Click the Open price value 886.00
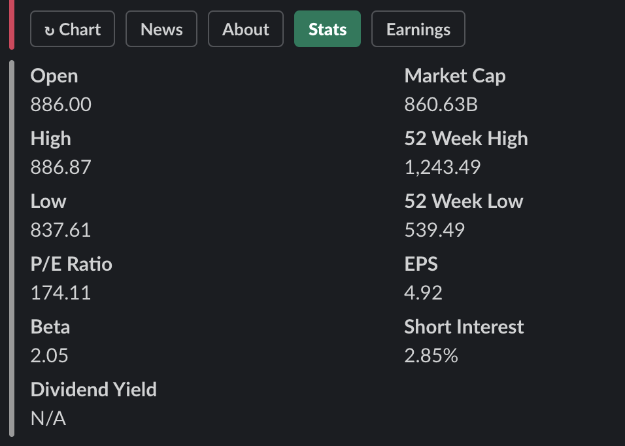Screen dimensions: 625x446 click(61, 105)
